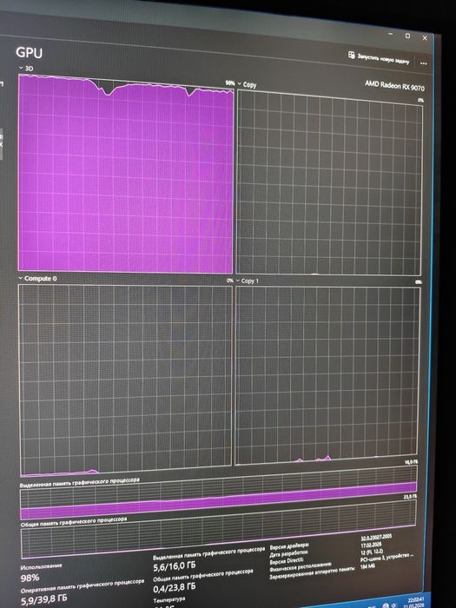The height and width of the screenshot is (608, 456).
Task: Click the Запустить новую задачу button
Action: pos(379,58)
